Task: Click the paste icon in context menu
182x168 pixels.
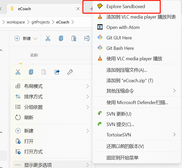Action: (44, 72)
